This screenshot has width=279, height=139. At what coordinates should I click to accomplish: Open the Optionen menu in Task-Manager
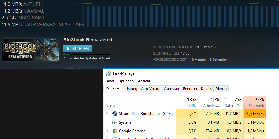click(x=126, y=81)
